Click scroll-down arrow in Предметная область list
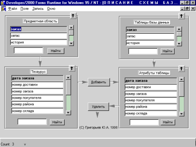The image size is (196, 147). [71, 43]
